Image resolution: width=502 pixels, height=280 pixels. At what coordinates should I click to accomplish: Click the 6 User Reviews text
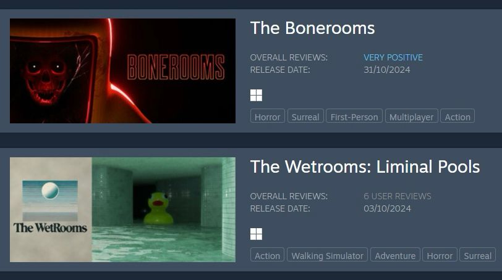pyautogui.click(x=398, y=196)
